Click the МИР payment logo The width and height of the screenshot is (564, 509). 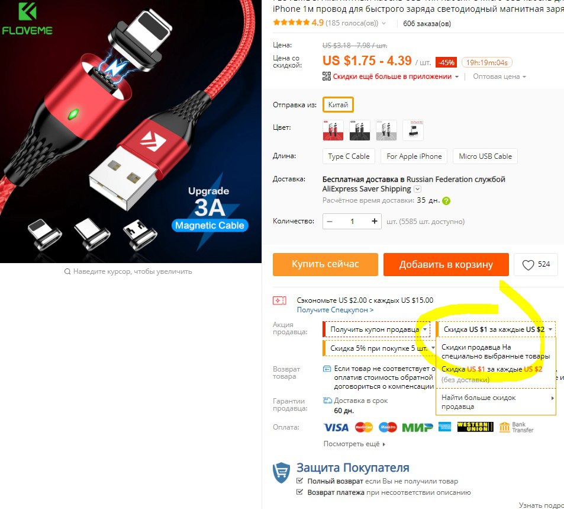coord(417,428)
